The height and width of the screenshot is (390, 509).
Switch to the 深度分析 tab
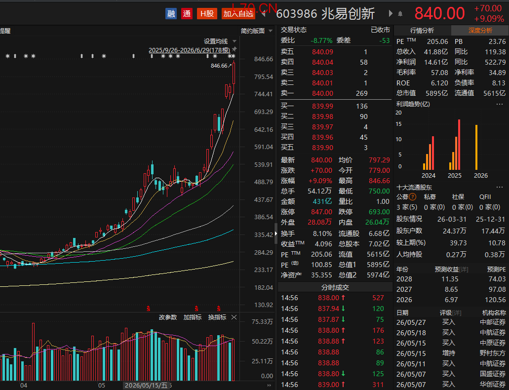480,31
